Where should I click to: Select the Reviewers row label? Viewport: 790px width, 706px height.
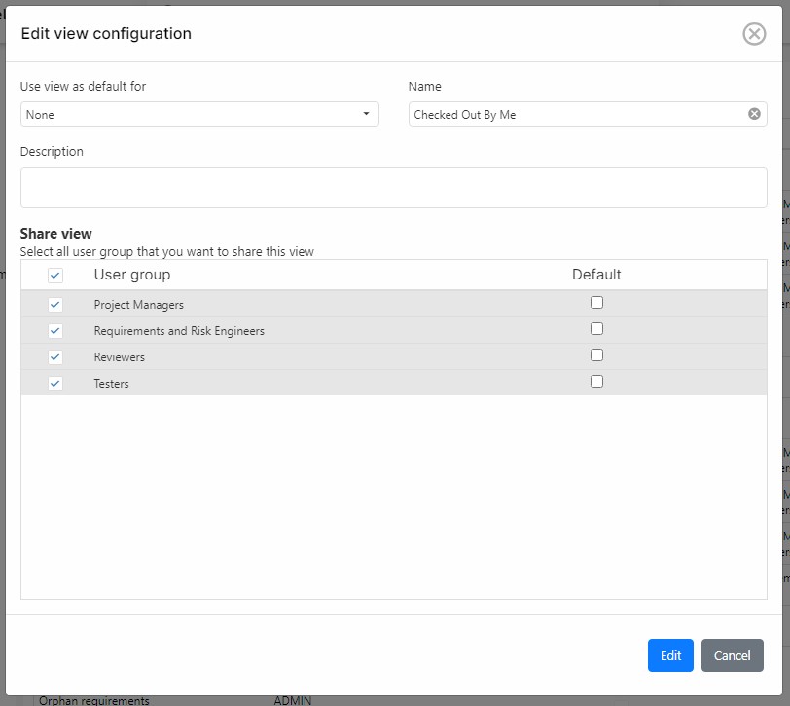pyautogui.click(x=120, y=357)
